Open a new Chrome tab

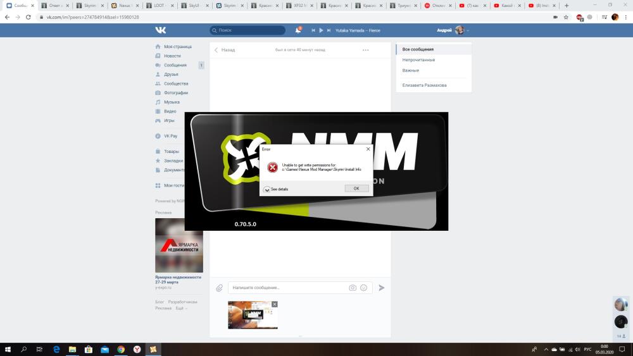click(567, 6)
